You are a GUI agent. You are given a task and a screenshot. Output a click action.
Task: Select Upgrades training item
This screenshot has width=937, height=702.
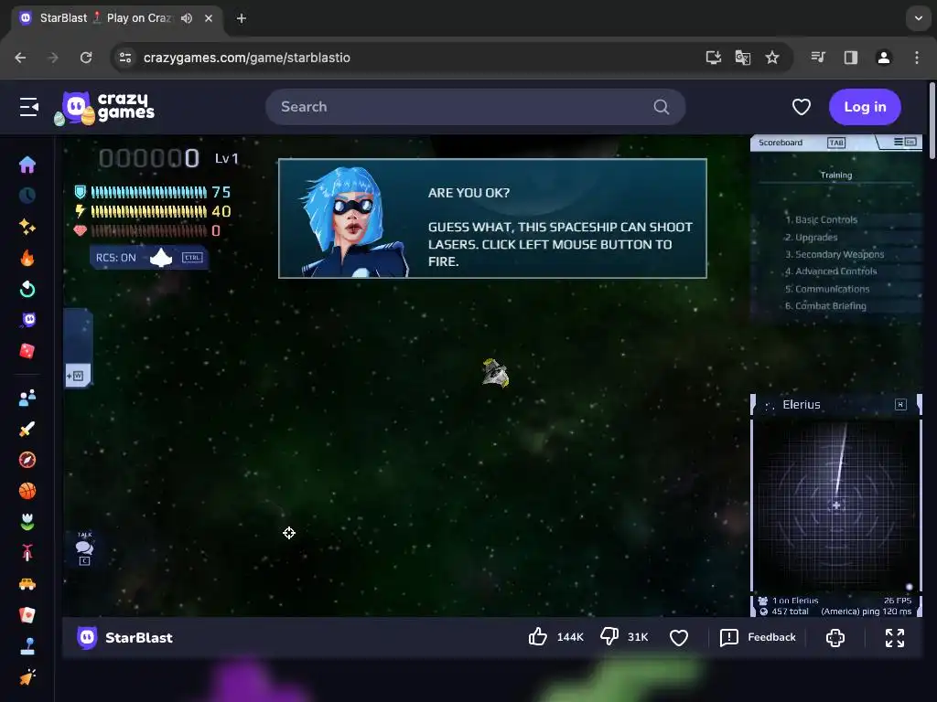tap(811, 237)
